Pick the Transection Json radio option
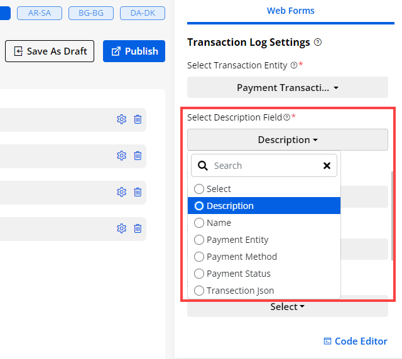The image size is (402, 359). tap(199, 291)
